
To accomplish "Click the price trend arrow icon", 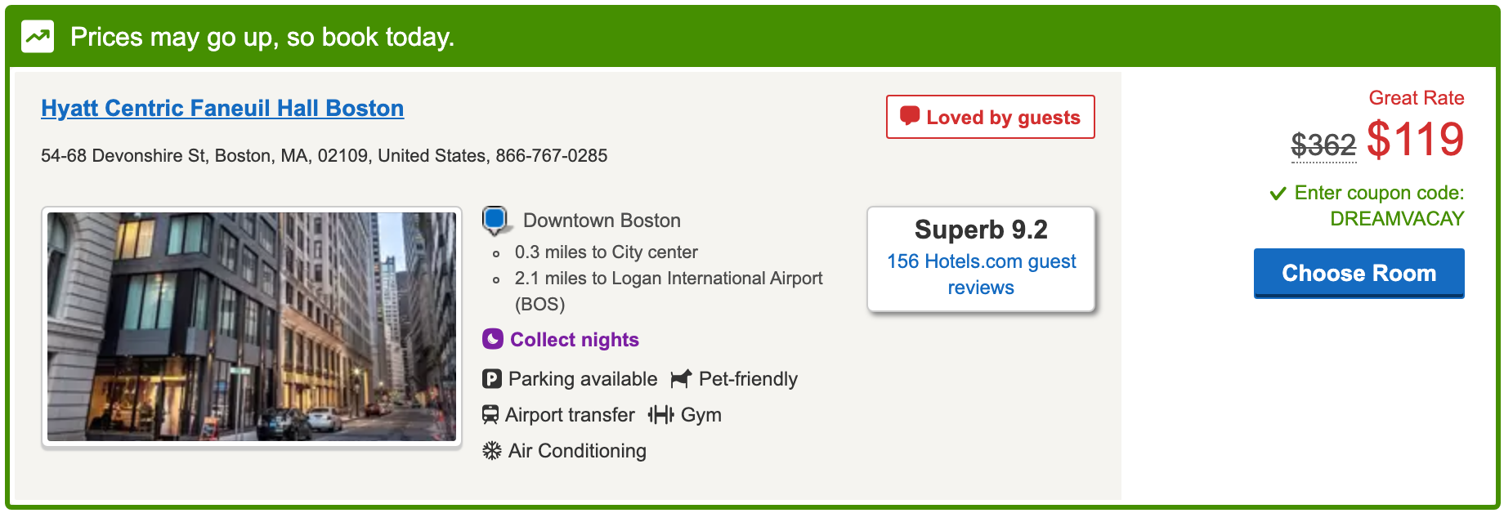I will tap(38, 37).
